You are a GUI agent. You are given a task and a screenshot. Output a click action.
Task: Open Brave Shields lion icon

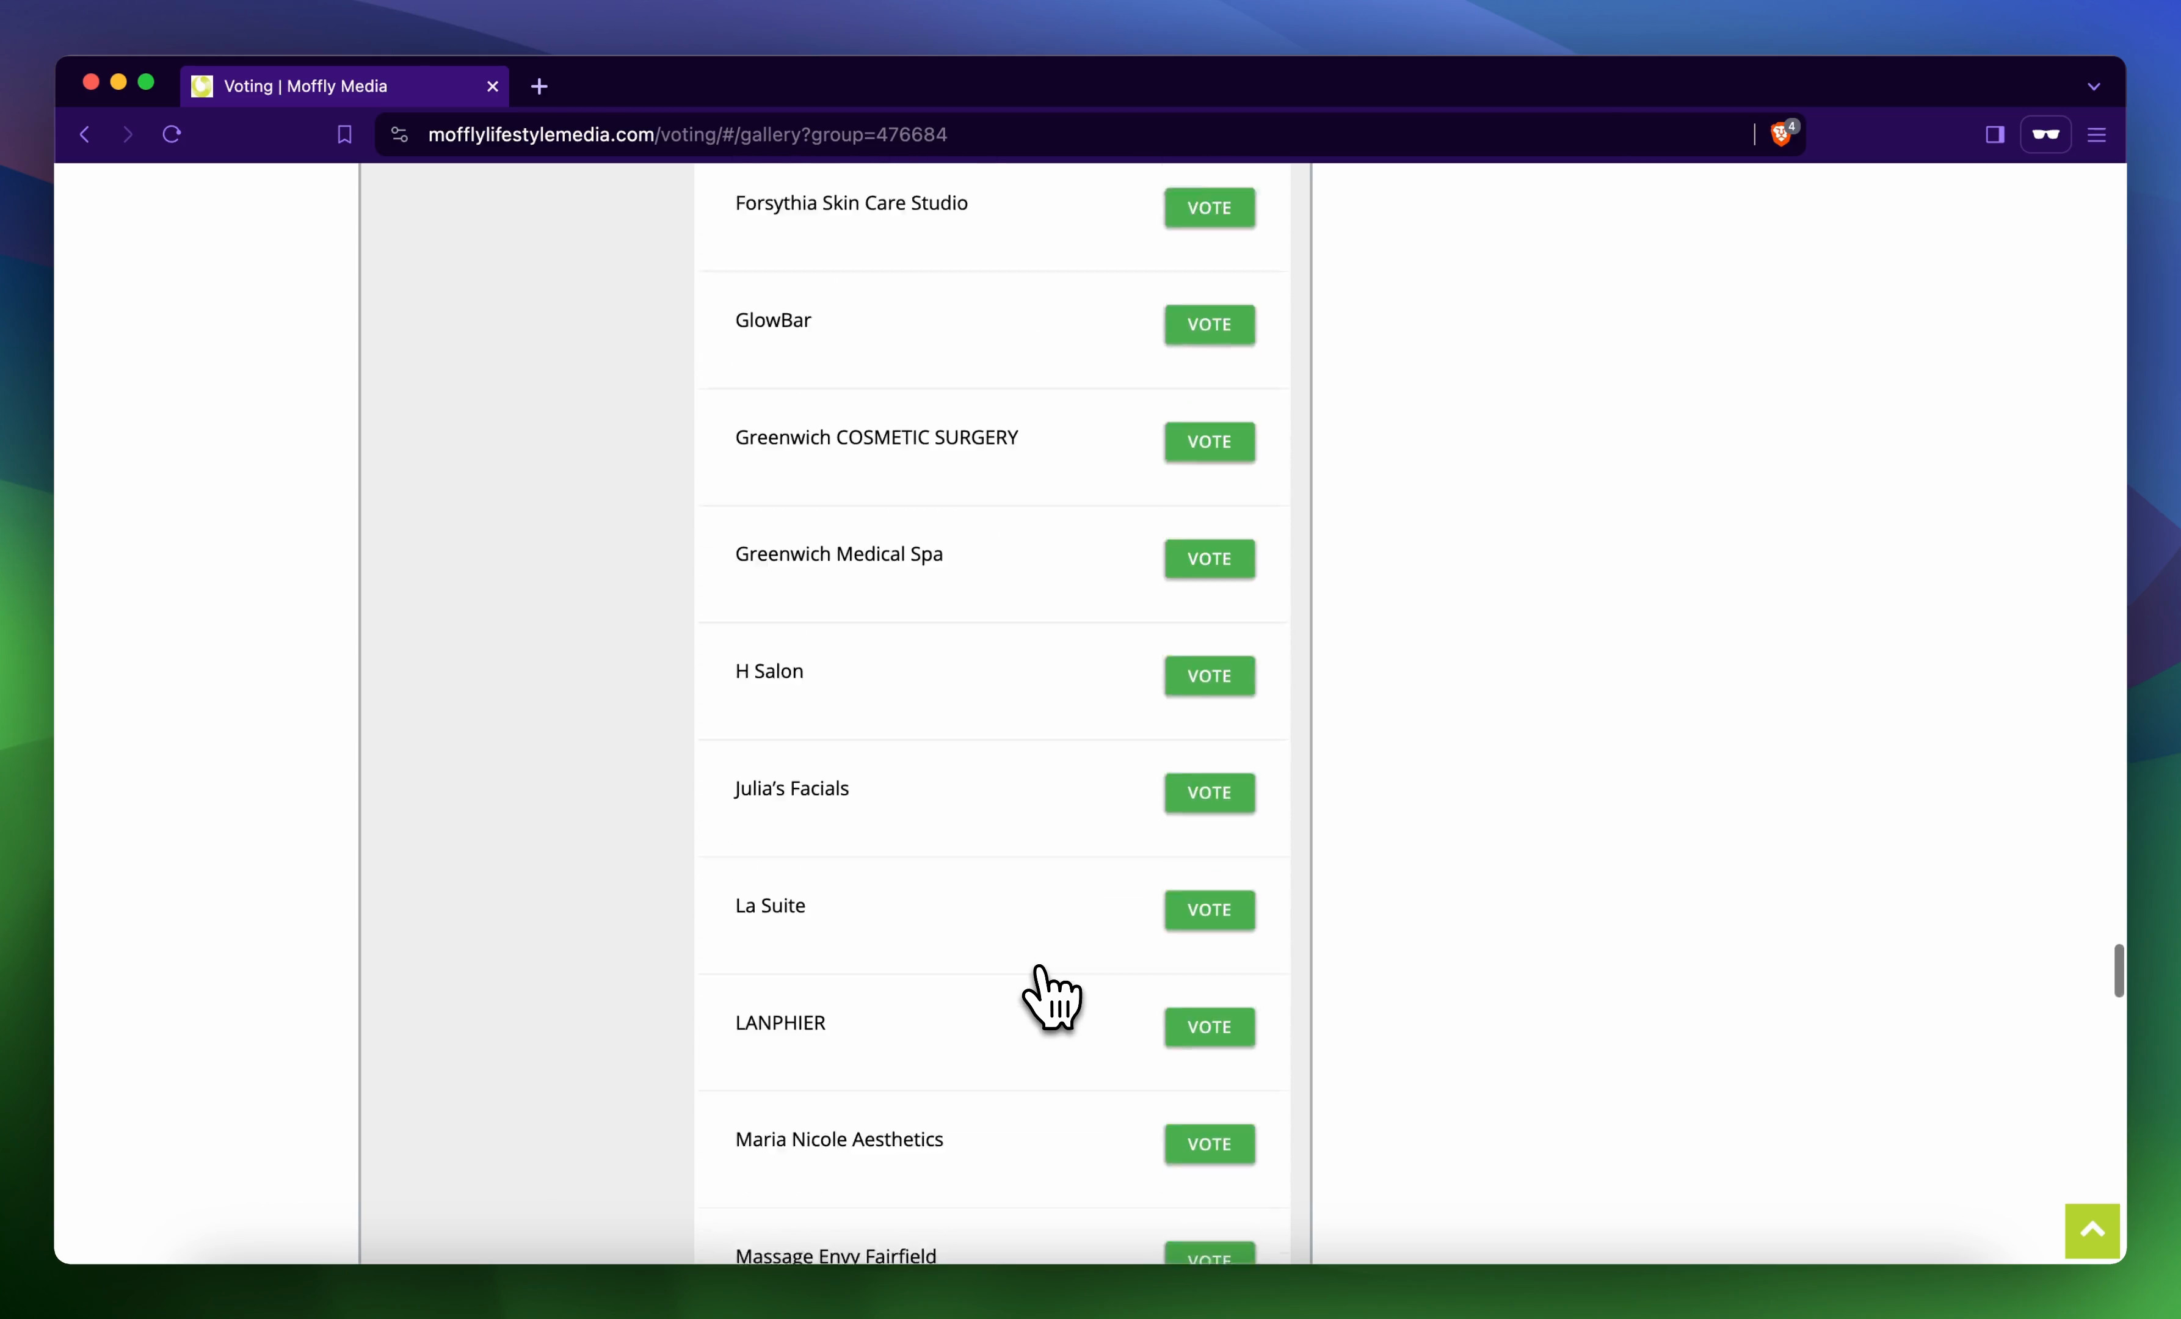pos(1781,134)
